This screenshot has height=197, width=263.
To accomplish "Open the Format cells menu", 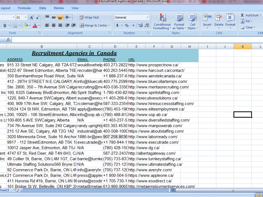I will click(230, 21).
